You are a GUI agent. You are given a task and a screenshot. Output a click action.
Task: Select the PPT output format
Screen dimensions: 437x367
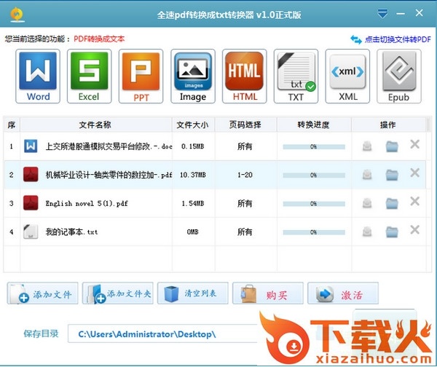pos(140,77)
